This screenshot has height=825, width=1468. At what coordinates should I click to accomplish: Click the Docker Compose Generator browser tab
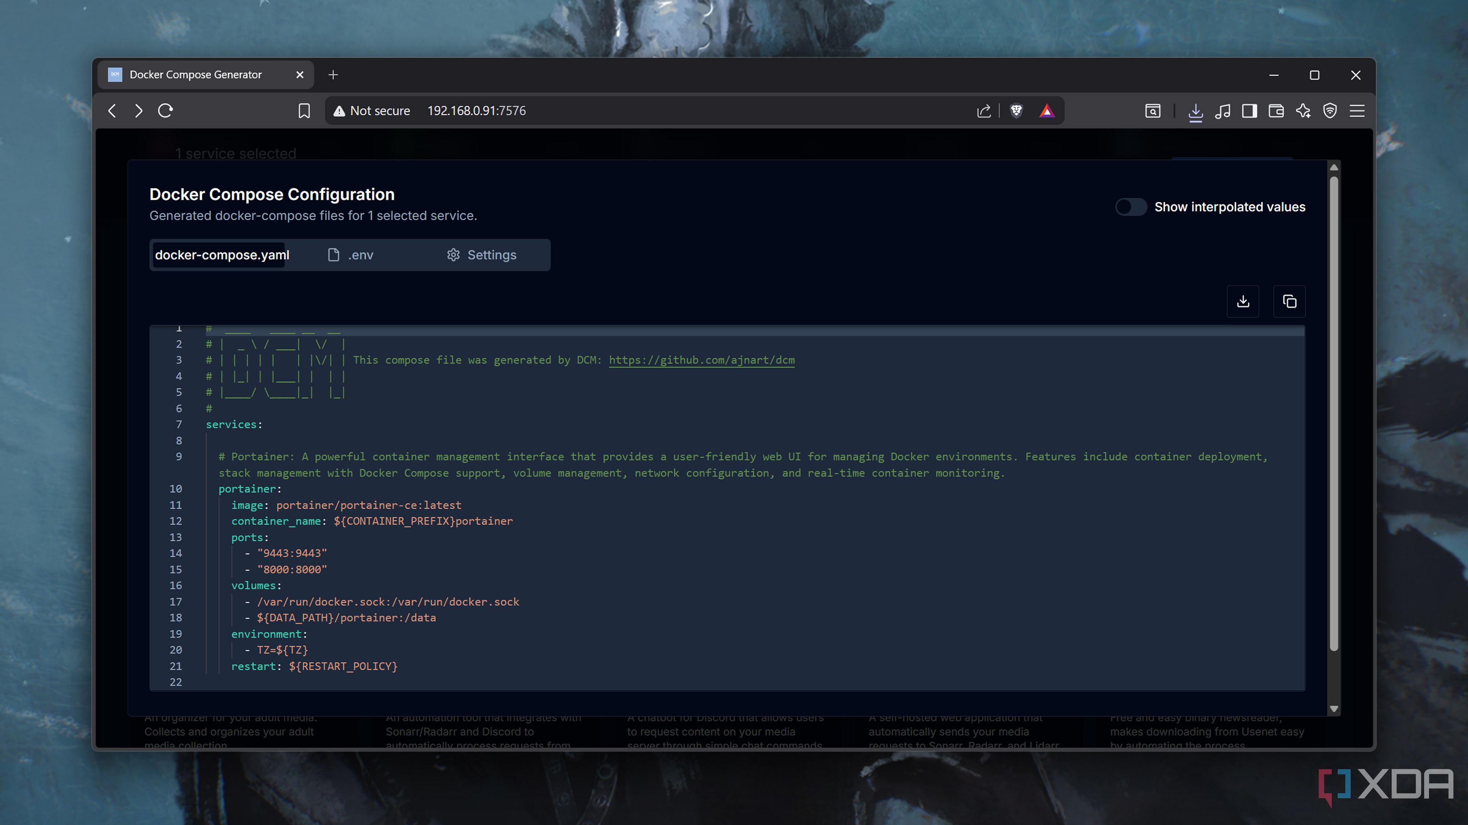point(206,74)
